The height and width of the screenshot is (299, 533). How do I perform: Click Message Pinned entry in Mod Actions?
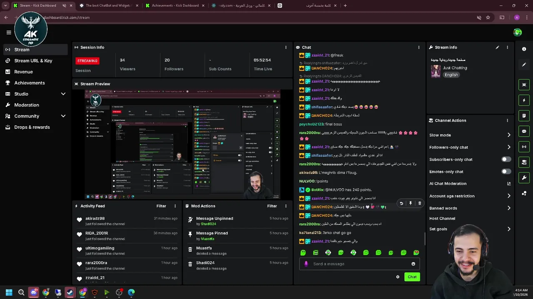(238, 236)
